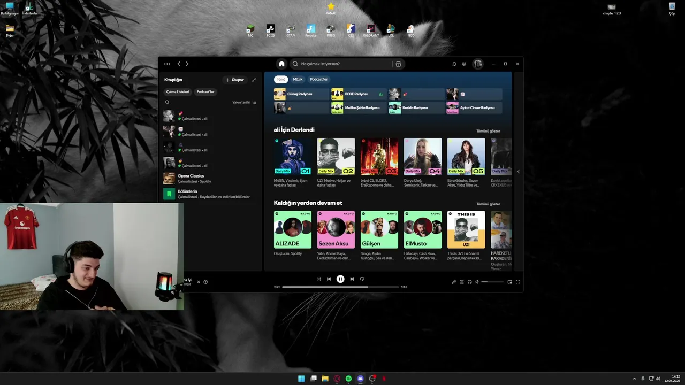Open Keskin Radyosu tile
Screen dimensions: 685x385
pos(417,107)
